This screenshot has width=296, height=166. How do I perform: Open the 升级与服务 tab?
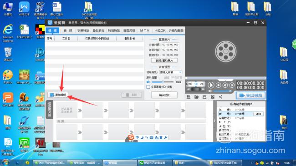click(176, 30)
